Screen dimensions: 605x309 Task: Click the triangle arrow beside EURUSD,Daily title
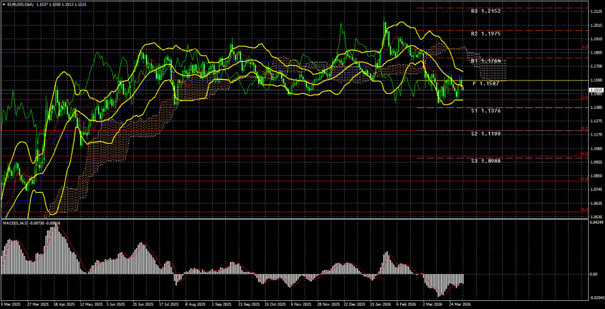pos(3,5)
